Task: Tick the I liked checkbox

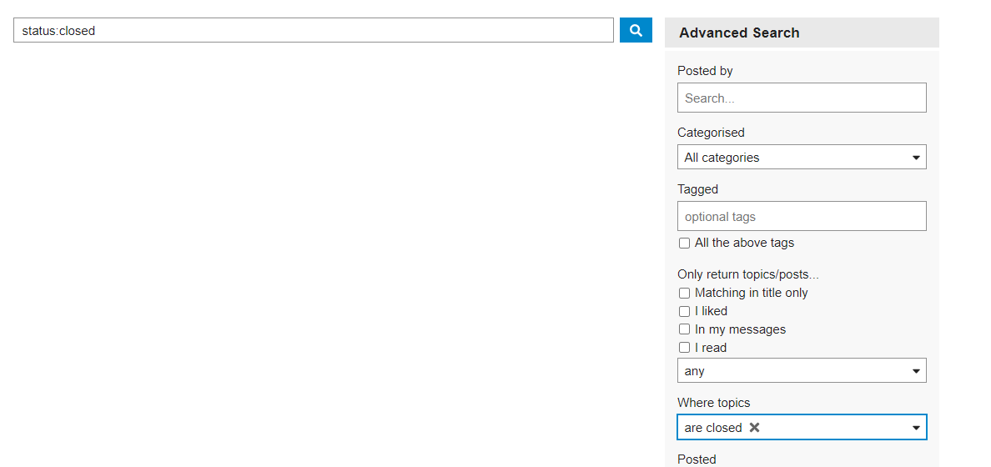Action: [x=684, y=312]
